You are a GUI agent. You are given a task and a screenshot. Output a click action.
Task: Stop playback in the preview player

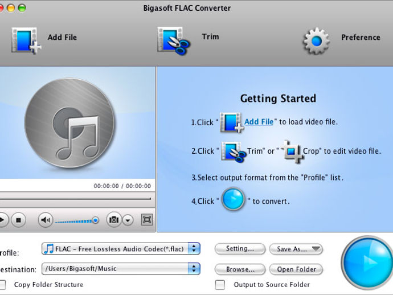pos(18,220)
